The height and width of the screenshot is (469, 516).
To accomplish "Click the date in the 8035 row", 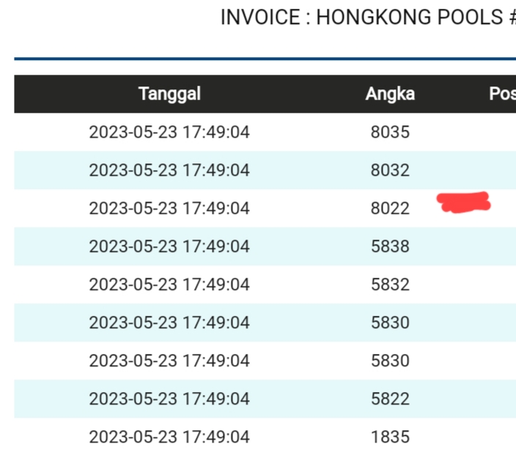I will click(169, 133).
